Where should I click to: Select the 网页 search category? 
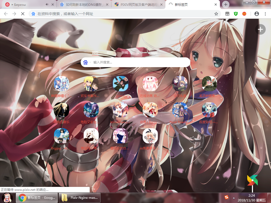click(x=95, y=53)
